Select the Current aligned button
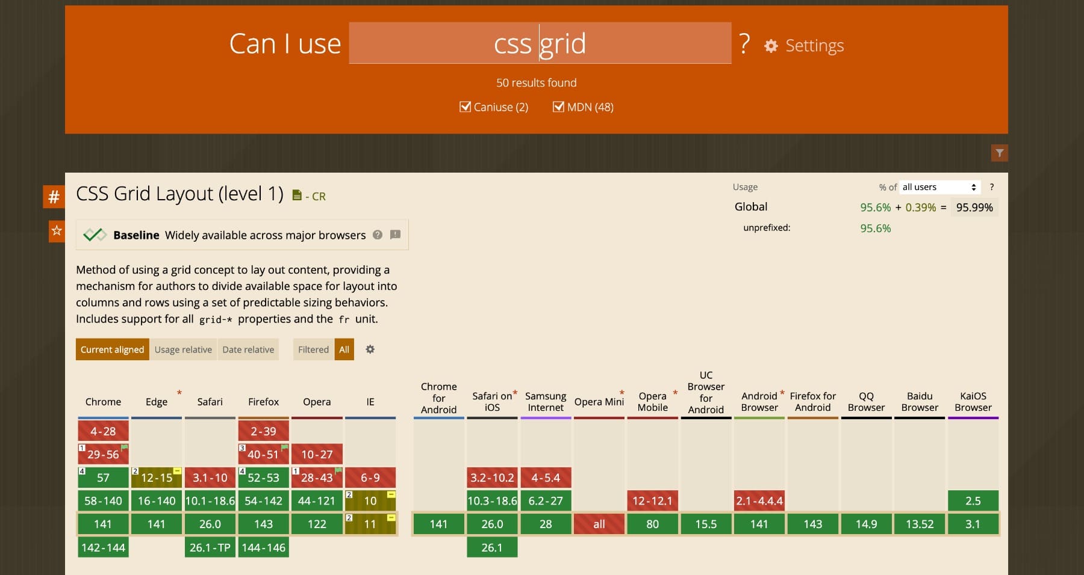This screenshot has height=575, width=1084. tap(112, 349)
